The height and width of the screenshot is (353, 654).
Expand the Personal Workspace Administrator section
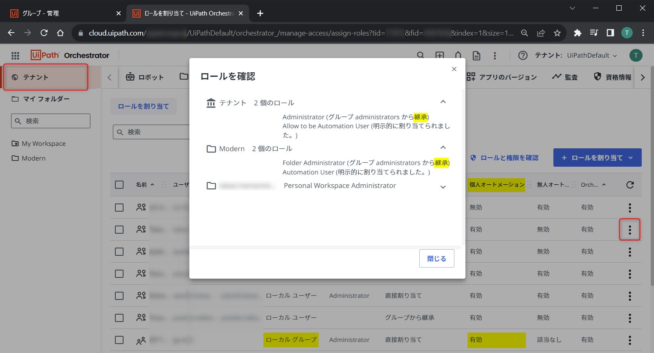tap(443, 187)
